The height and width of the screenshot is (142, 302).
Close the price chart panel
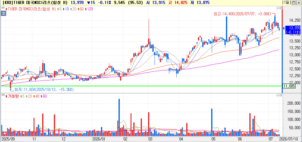(281, 8)
